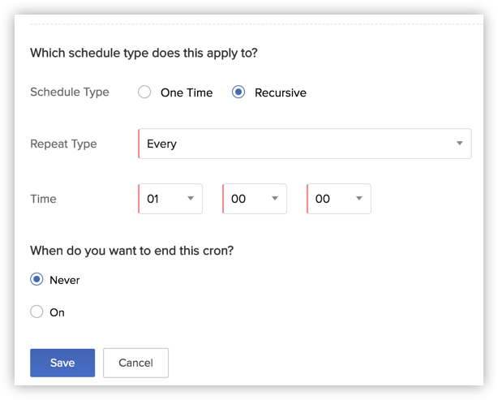Choose the On end-date radio button
The image size is (498, 400).
point(36,312)
